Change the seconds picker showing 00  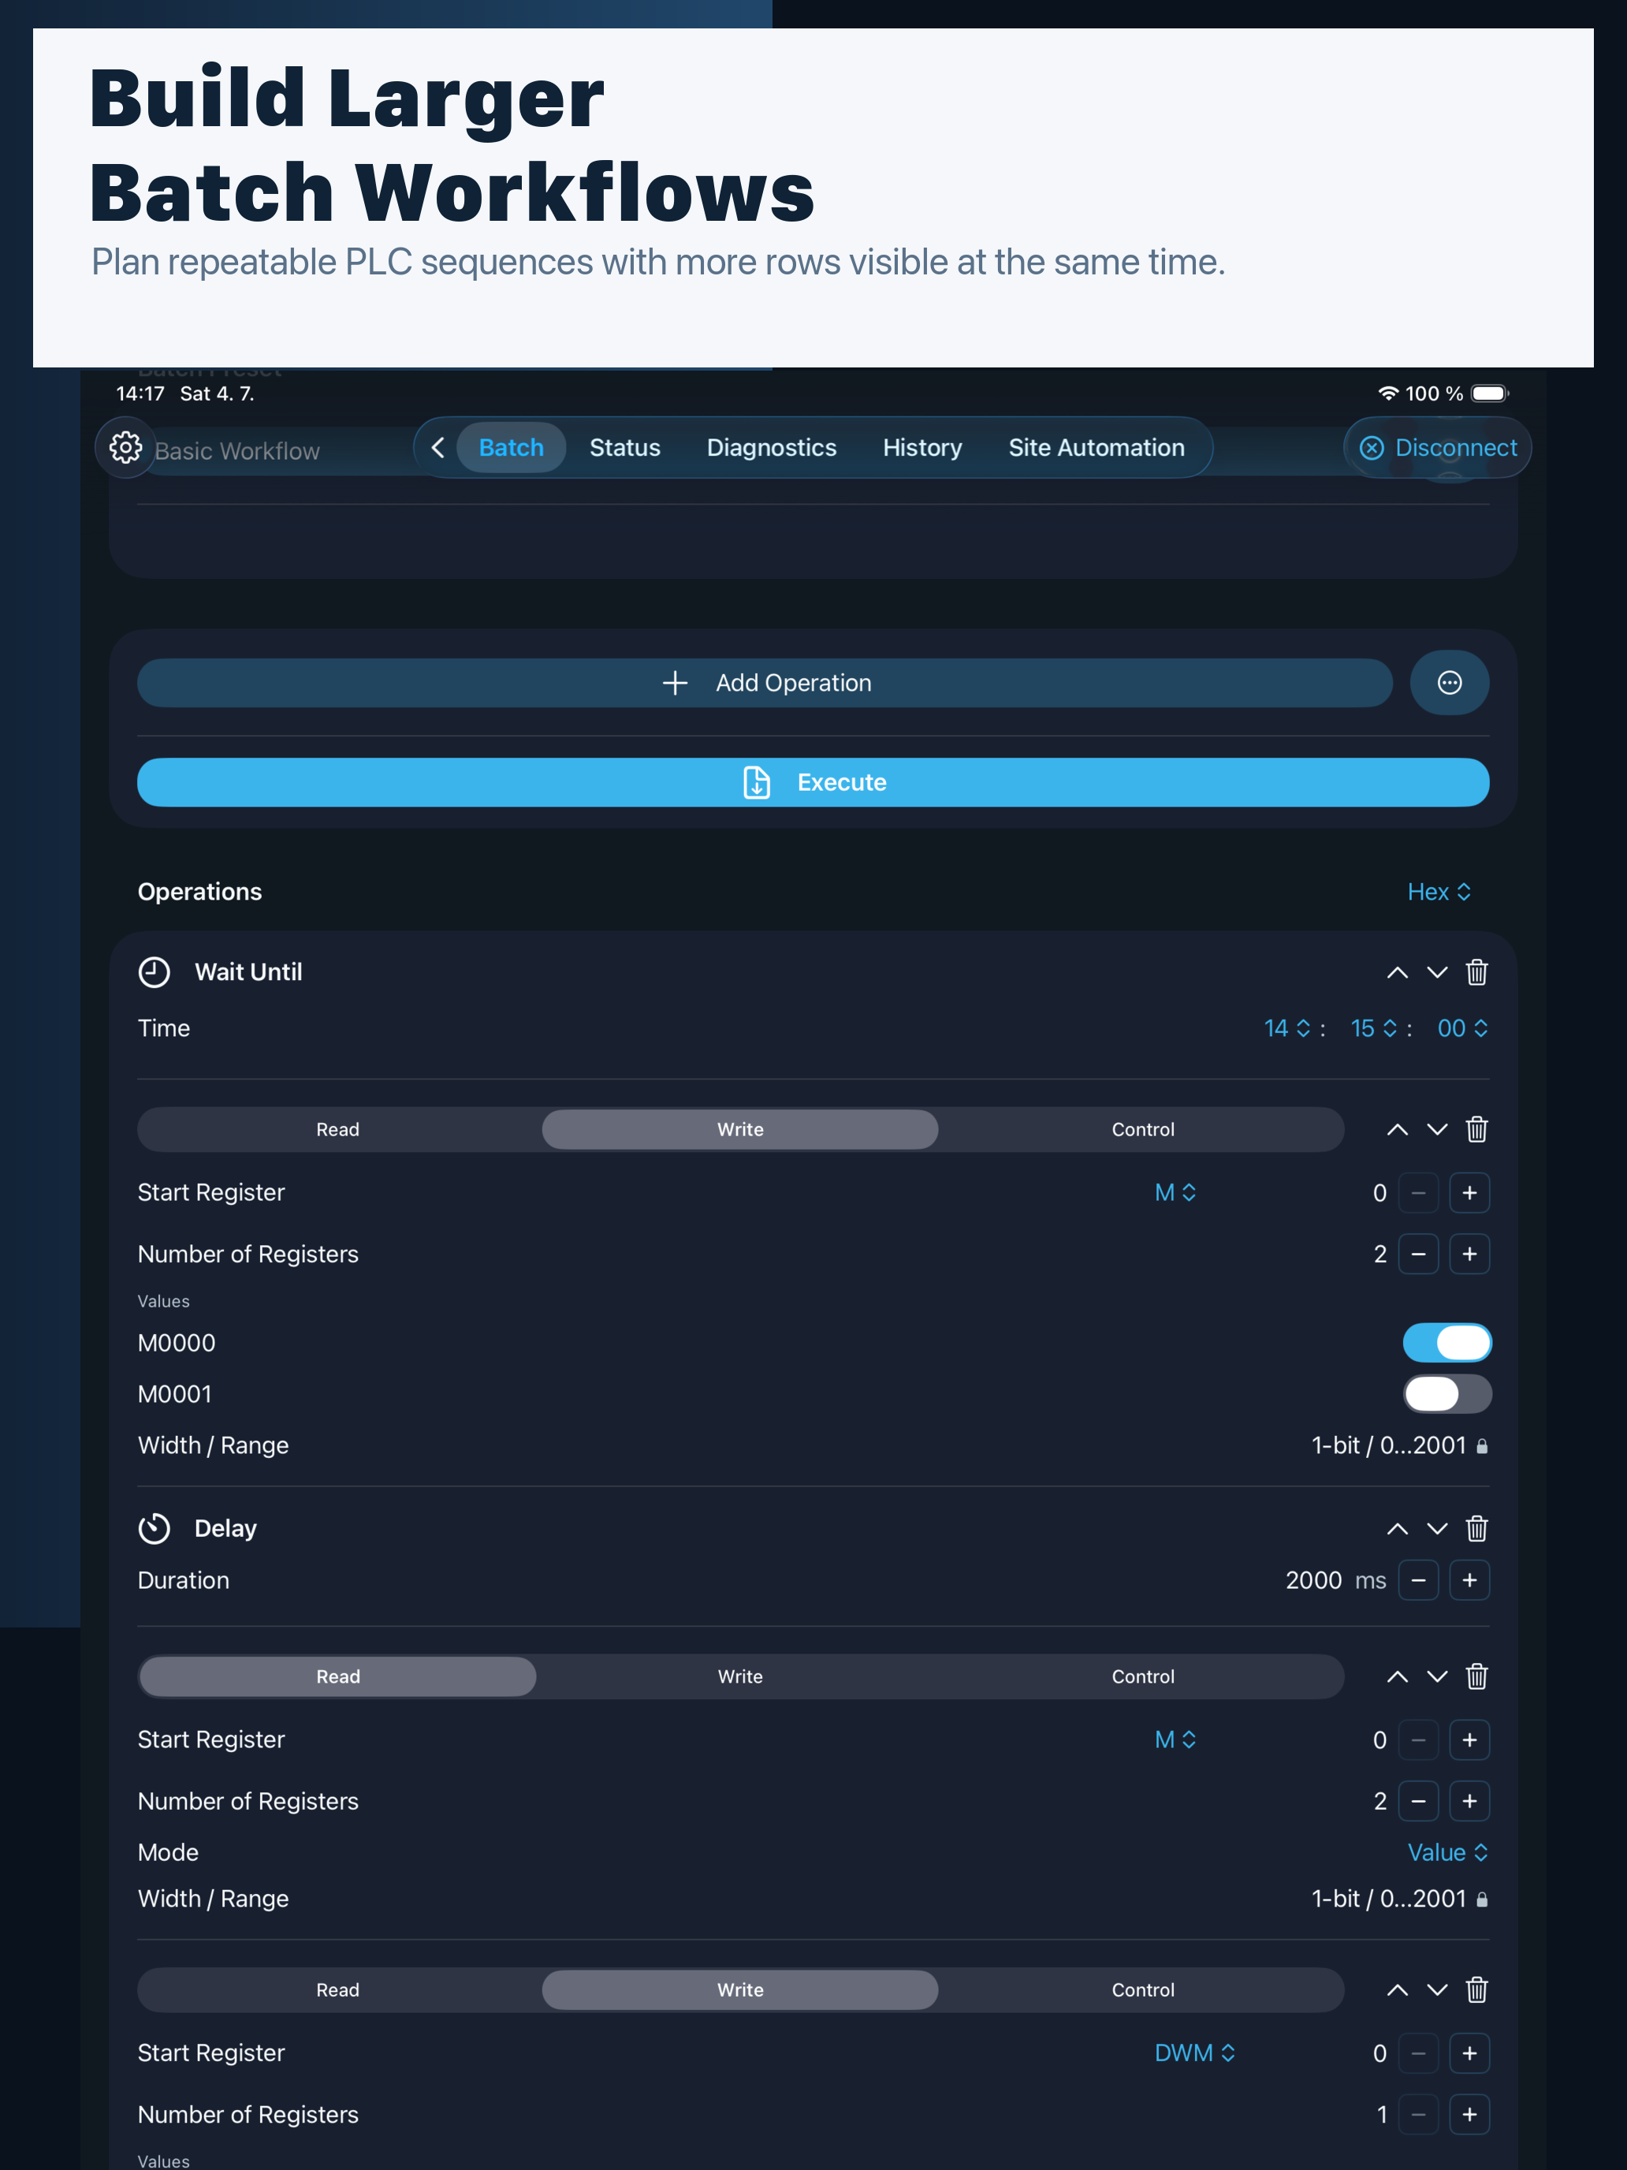point(1462,1028)
